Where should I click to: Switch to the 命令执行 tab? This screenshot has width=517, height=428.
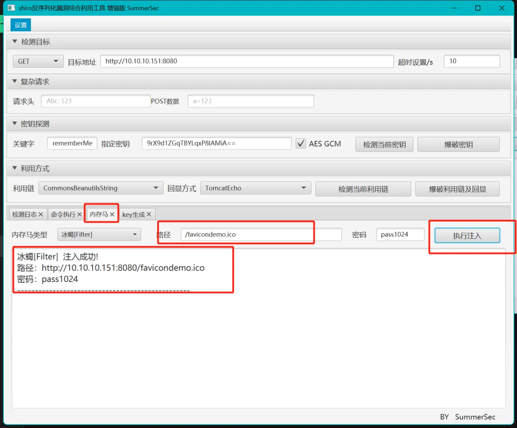point(63,214)
